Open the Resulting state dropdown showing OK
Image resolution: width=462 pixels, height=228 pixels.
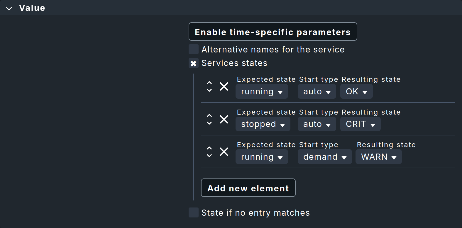[x=356, y=91]
